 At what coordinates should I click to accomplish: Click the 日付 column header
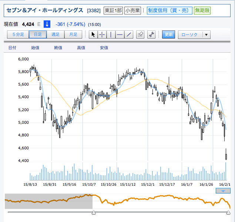click(12, 48)
